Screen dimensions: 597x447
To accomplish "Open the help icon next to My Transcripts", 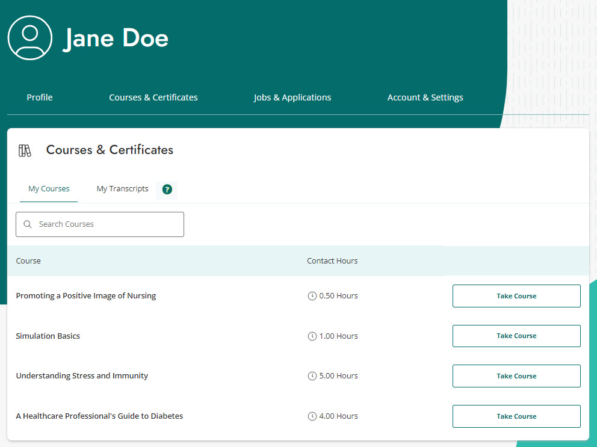I will pyautogui.click(x=166, y=190).
